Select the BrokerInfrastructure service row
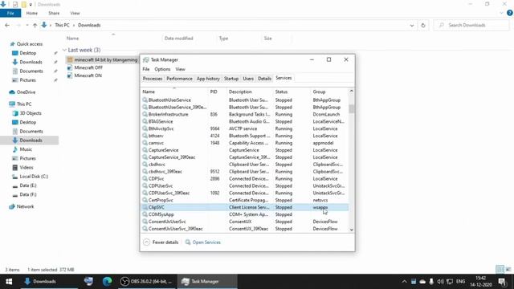 (244, 114)
